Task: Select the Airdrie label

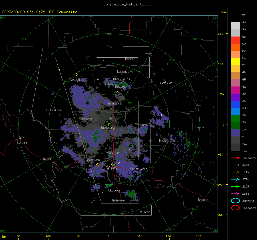Action: pos(113,152)
